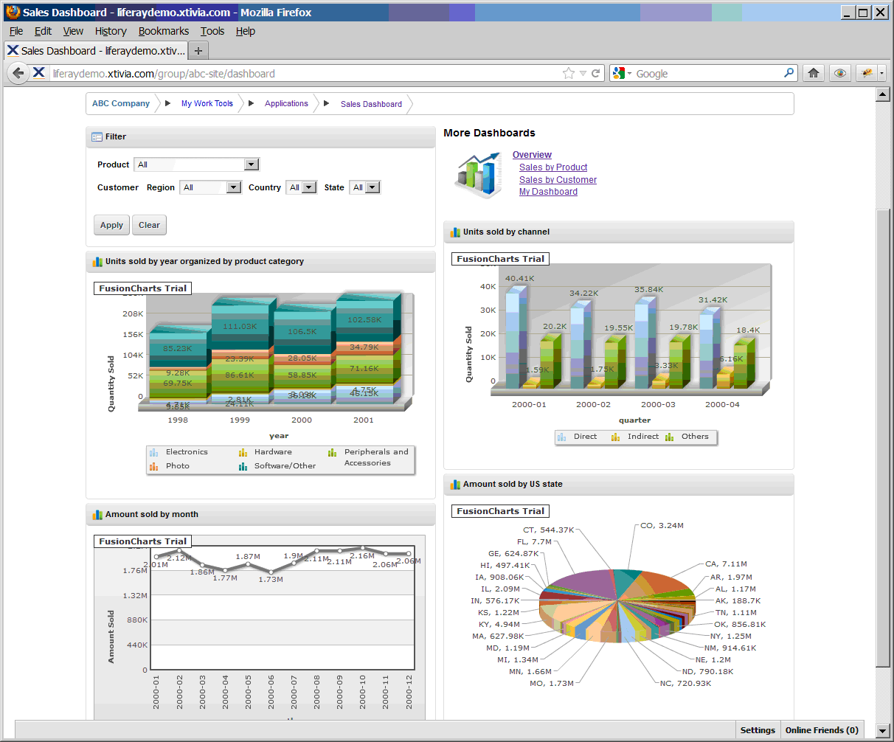Click the search magnifier icon

pos(789,73)
